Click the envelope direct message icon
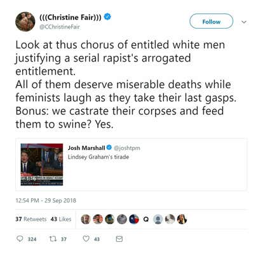Image resolution: width=263 pixels, height=254 pixels. (x=119, y=239)
